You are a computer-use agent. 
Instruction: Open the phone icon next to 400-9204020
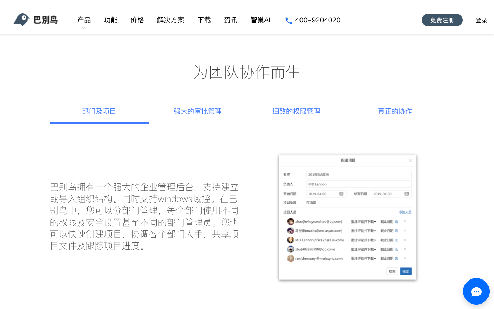coord(289,20)
